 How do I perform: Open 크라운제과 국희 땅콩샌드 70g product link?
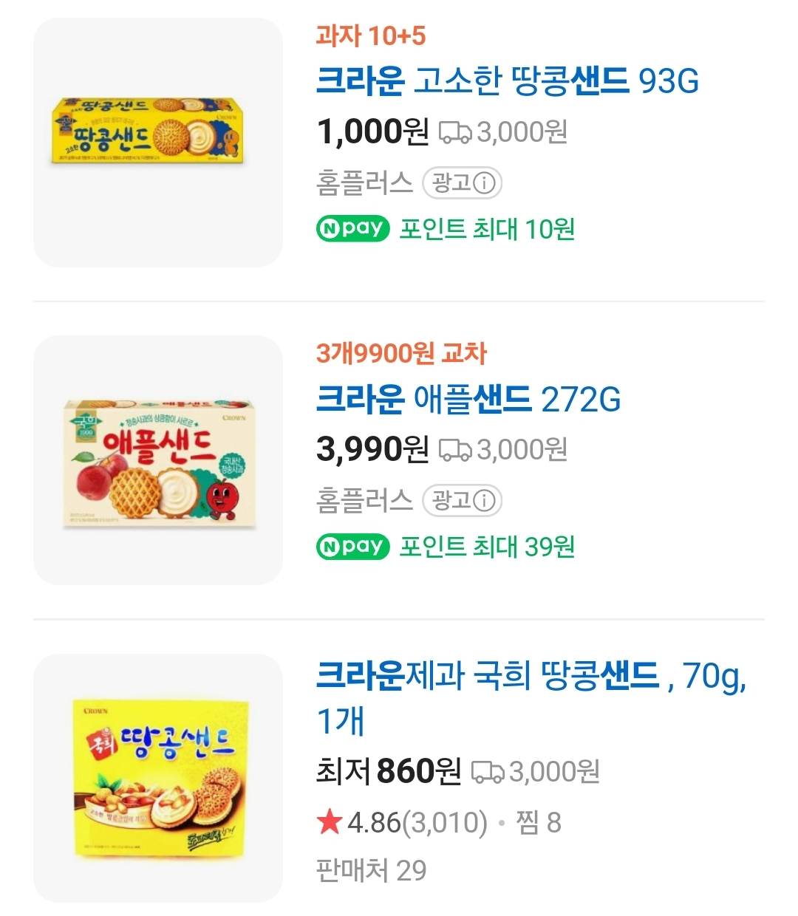531,675
